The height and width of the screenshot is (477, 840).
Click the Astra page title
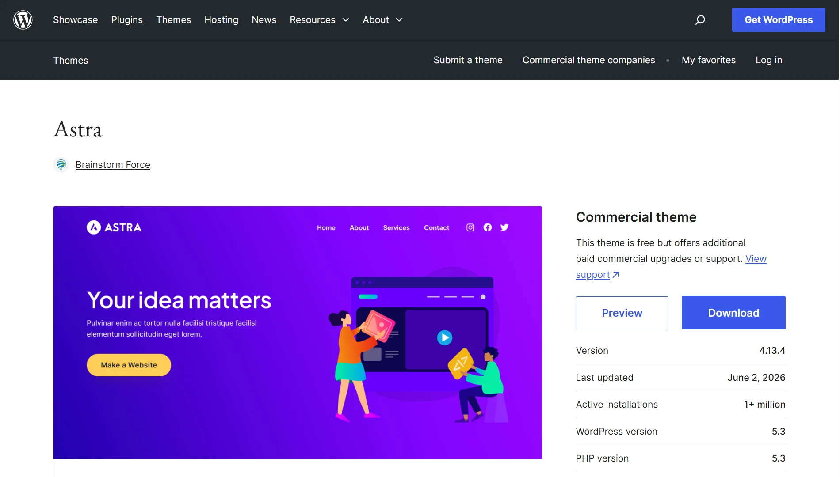pyautogui.click(x=78, y=129)
